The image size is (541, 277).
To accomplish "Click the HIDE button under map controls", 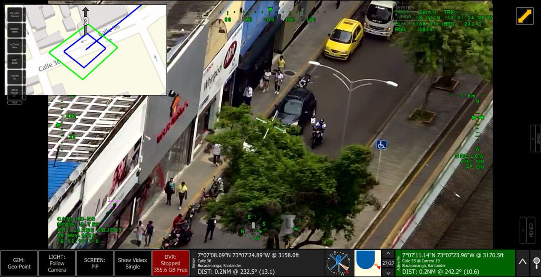I will (x=15, y=103).
